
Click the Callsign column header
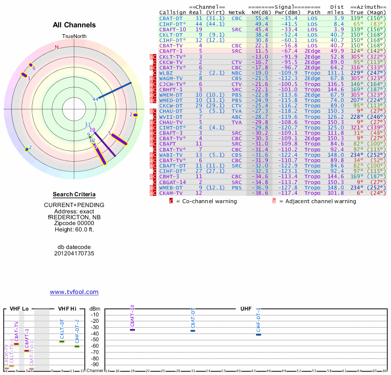pyautogui.click(x=173, y=12)
